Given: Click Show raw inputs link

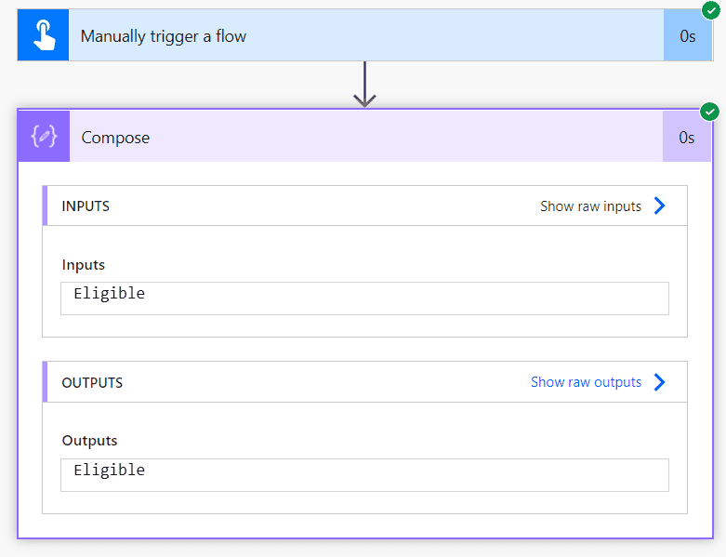Looking at the screenshot, I should click(x=590, y=206).
